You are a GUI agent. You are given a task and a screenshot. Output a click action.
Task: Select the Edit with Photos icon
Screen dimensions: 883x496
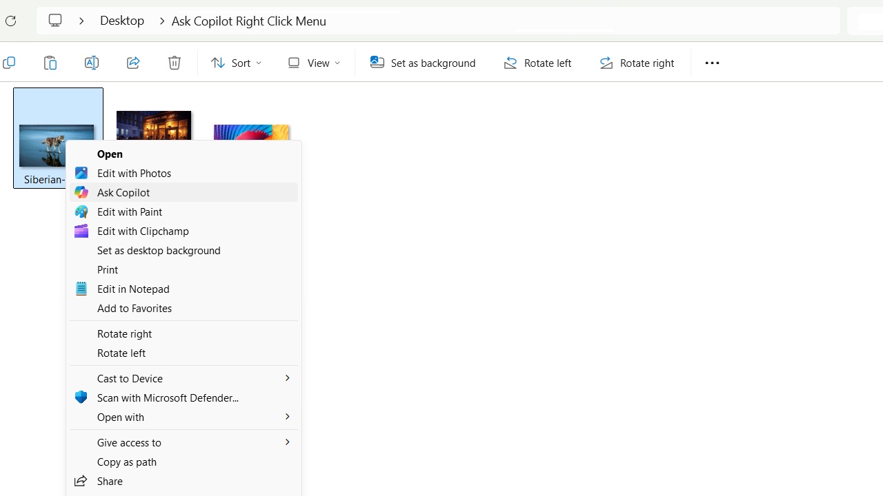pyautogui.click(x=81, y=173)
